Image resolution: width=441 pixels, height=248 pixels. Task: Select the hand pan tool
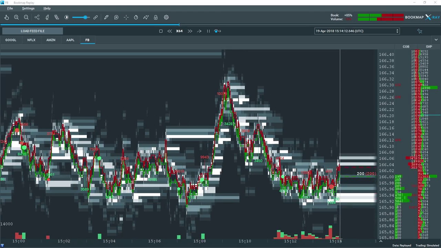7,17
